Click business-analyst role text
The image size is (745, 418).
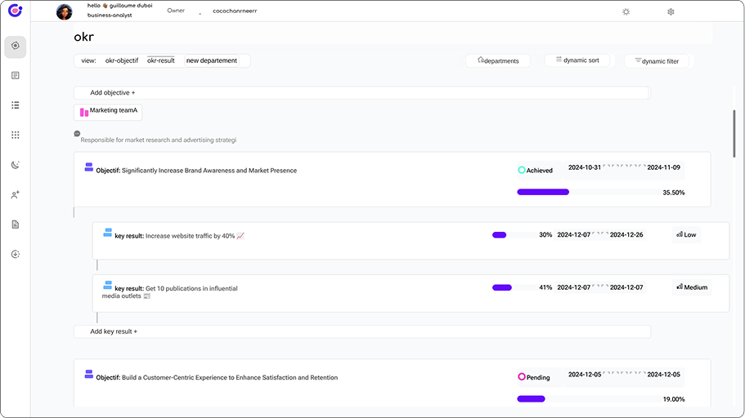click(110, 16)
